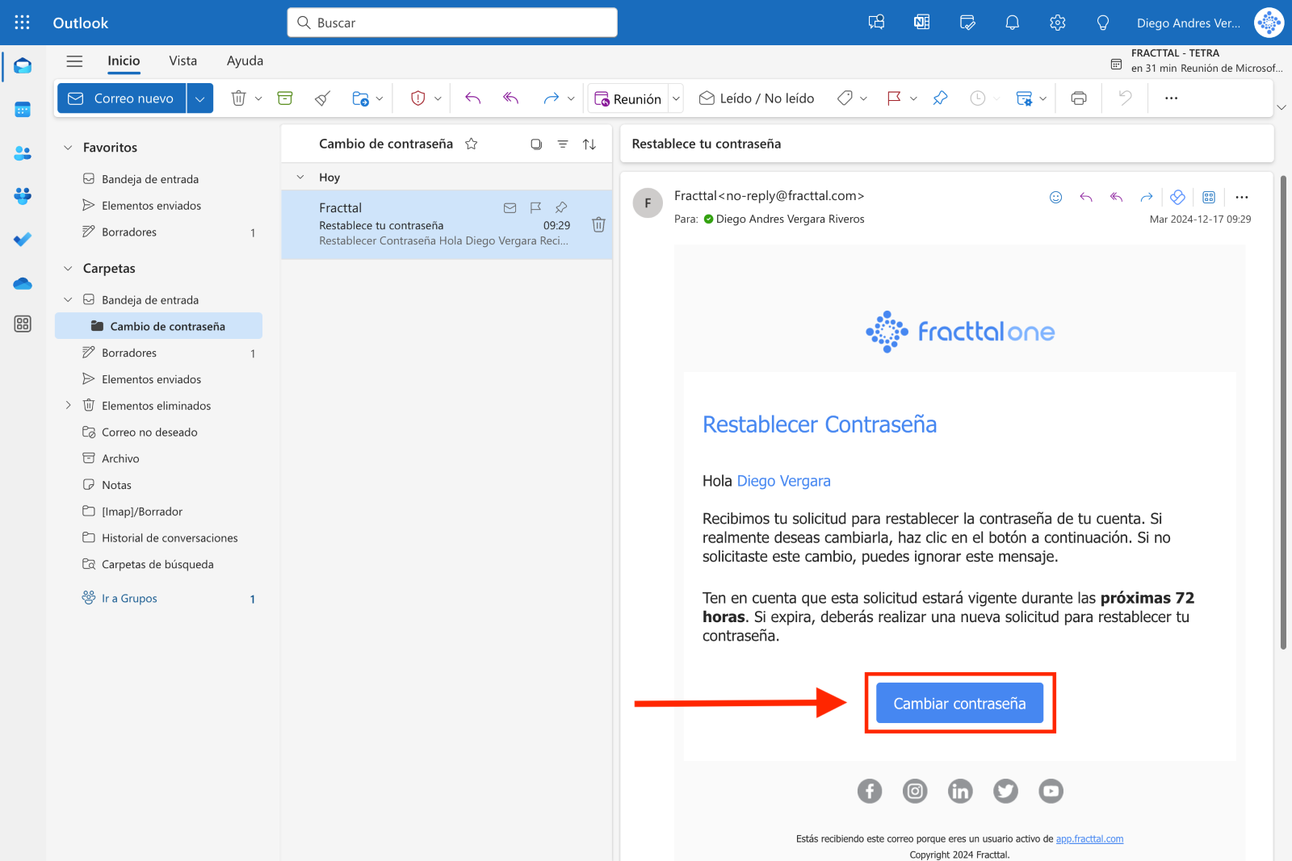Switch to the Vista tab

[183, 61]
